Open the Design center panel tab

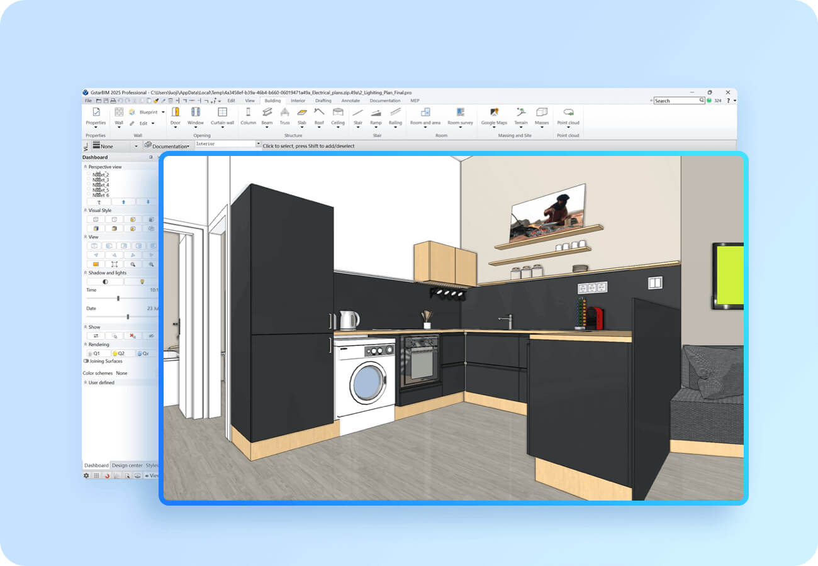[127, 465]
